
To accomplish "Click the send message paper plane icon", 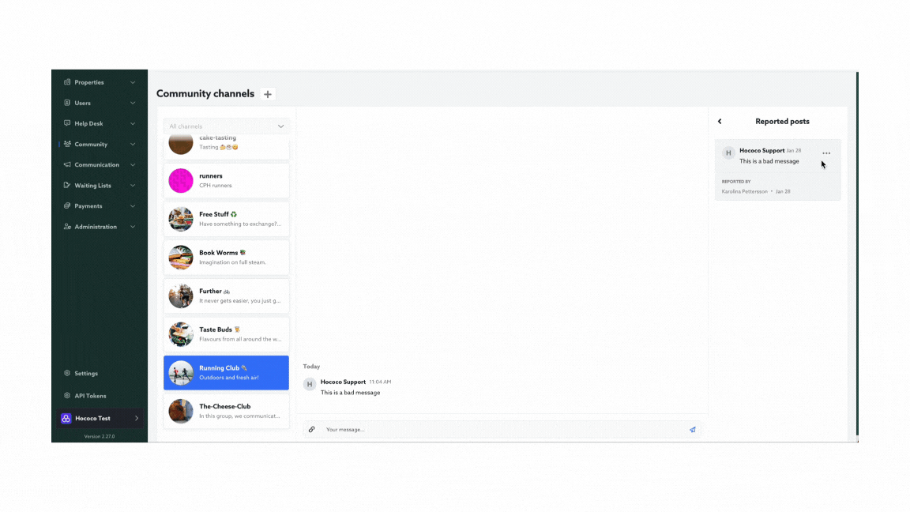I will (693, 430).
